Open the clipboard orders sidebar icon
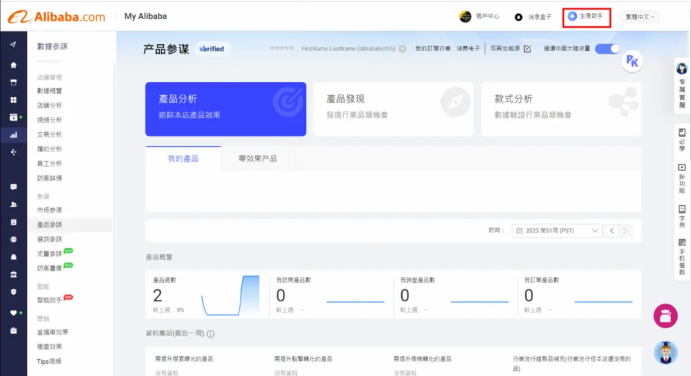Image resolution: width=691 pixels, height=376 pixels. click(13, 222)
